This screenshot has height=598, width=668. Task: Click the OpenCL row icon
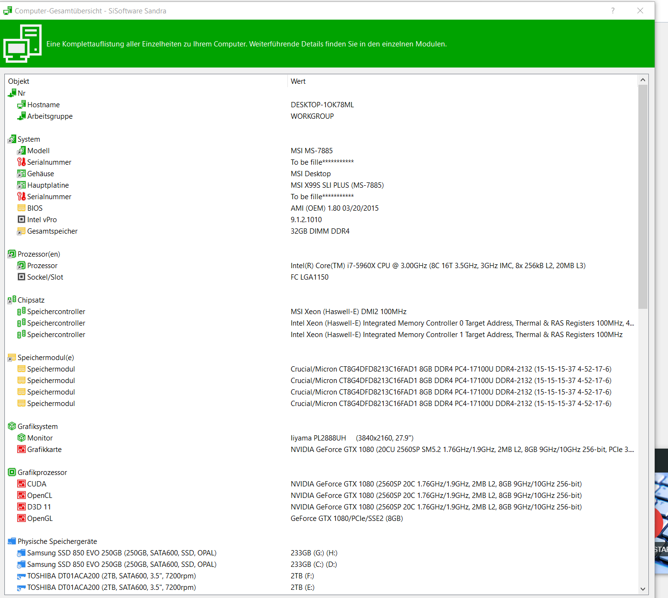[22, 495]
